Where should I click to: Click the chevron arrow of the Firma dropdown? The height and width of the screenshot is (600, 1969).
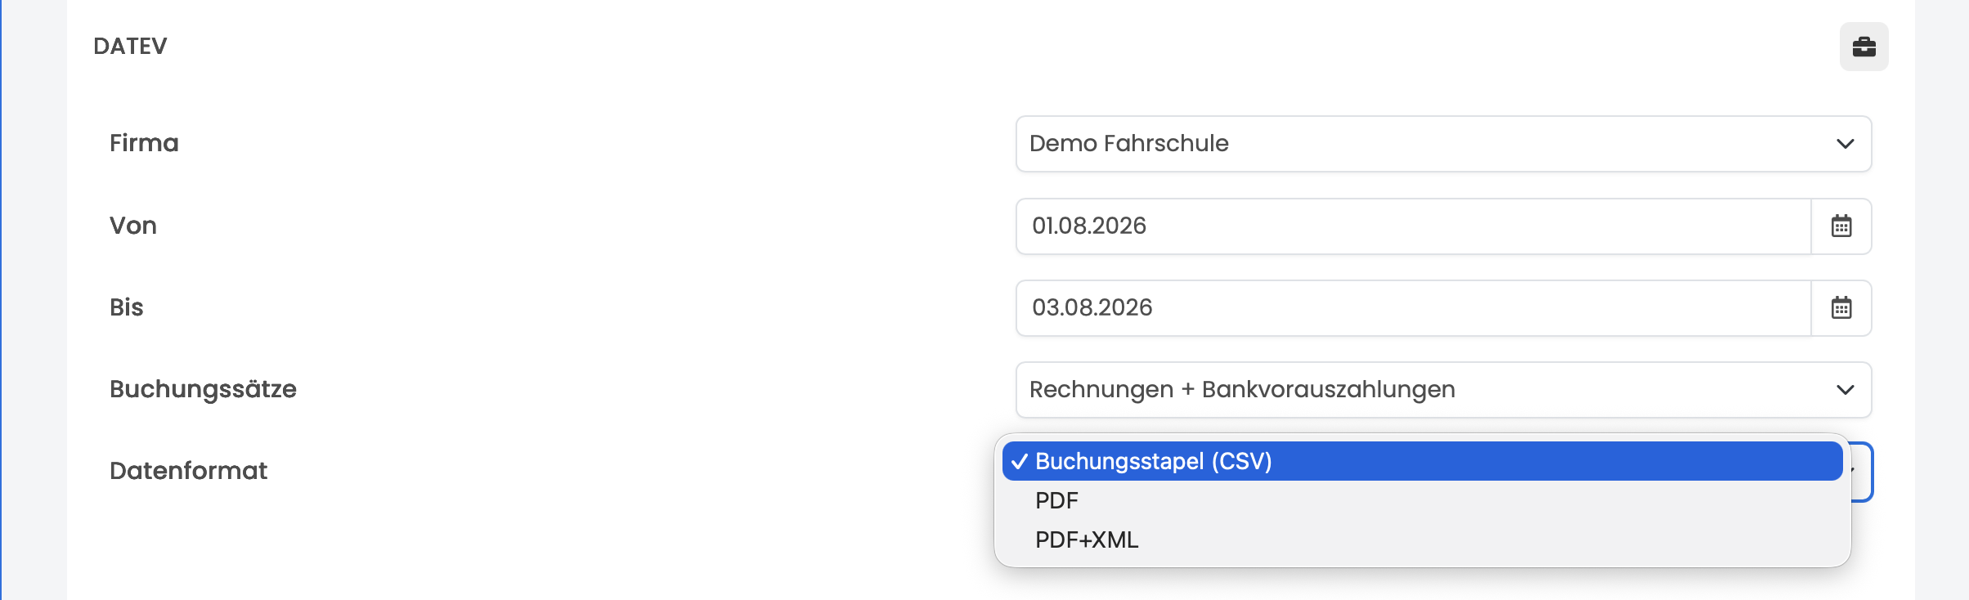pos(1846,144)
